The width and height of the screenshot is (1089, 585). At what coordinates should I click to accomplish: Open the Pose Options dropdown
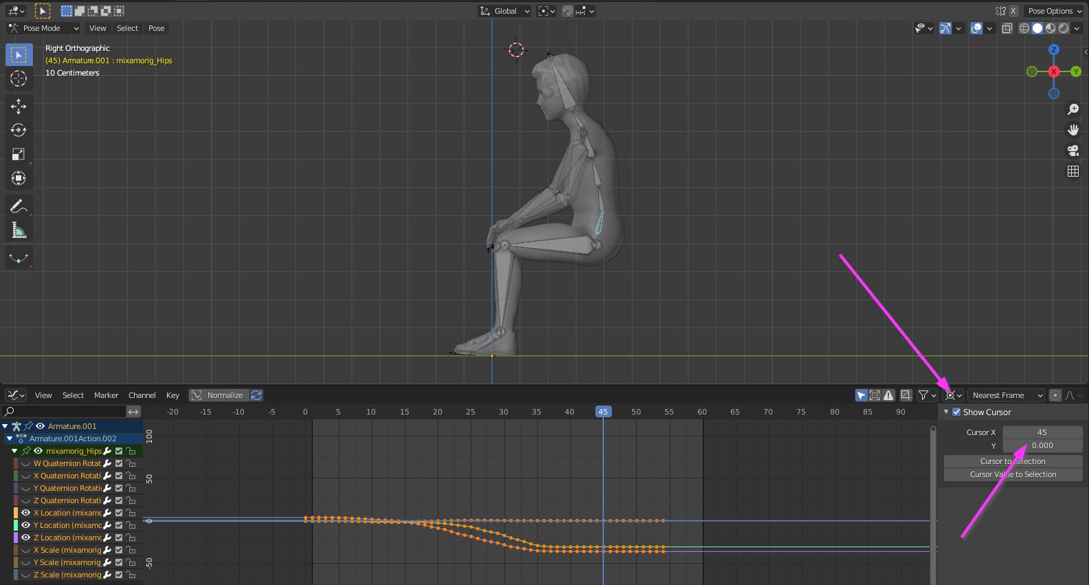tap(1054, 11)
